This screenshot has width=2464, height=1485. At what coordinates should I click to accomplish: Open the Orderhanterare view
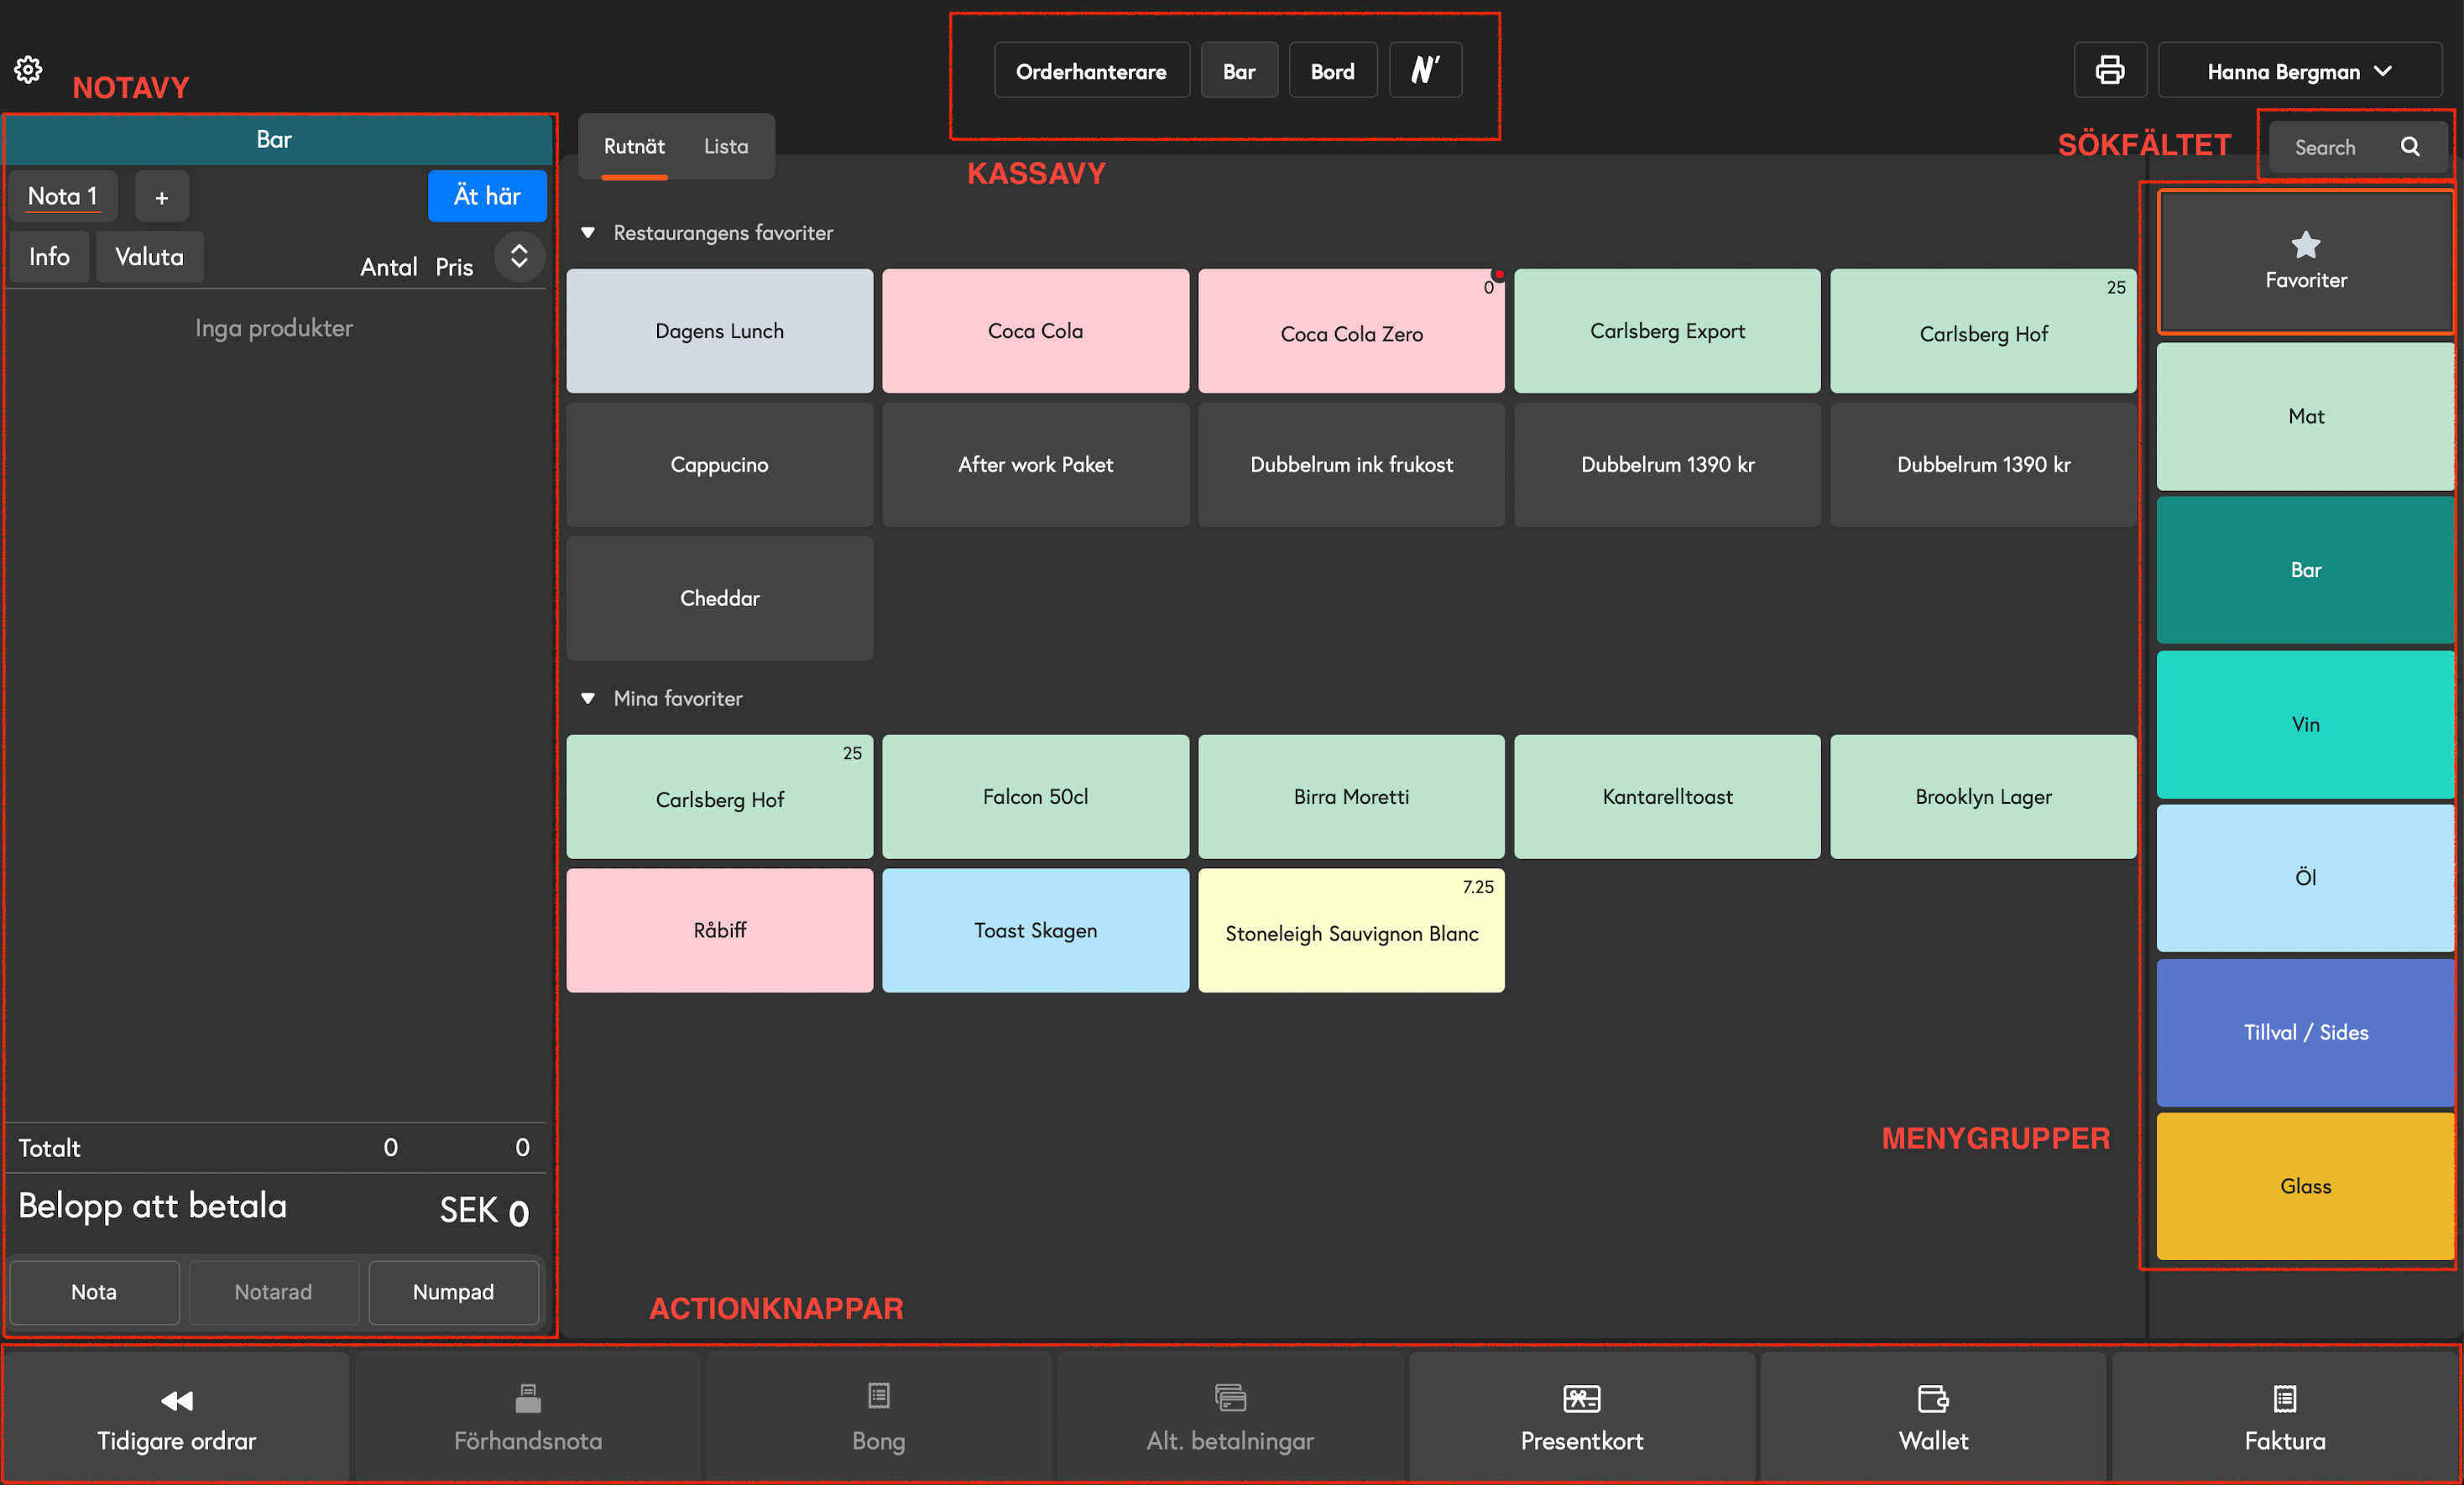[x=1091, y=70]
